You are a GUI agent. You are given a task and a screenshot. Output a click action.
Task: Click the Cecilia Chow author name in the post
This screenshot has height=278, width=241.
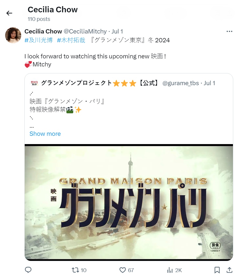(43, 31)
